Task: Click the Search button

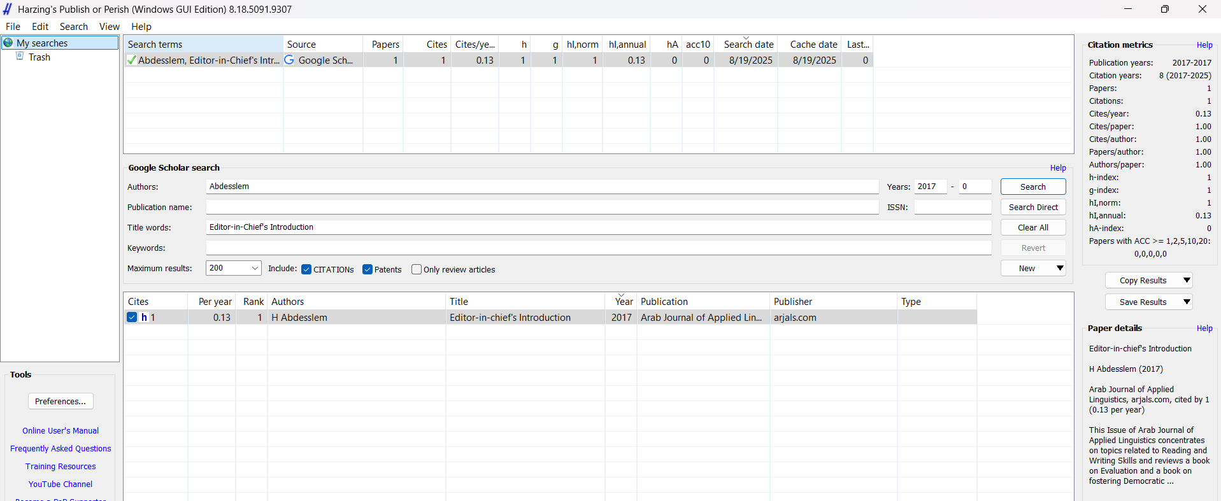Action: [1033, 187]
